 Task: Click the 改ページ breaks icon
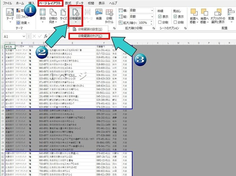(x=88, y=13)
